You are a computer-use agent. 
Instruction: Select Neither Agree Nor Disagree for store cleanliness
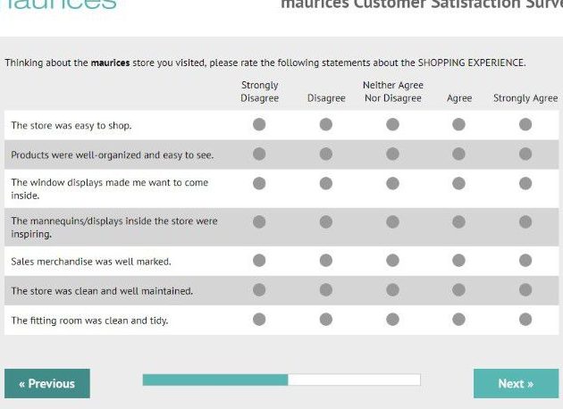coord(392,290)
